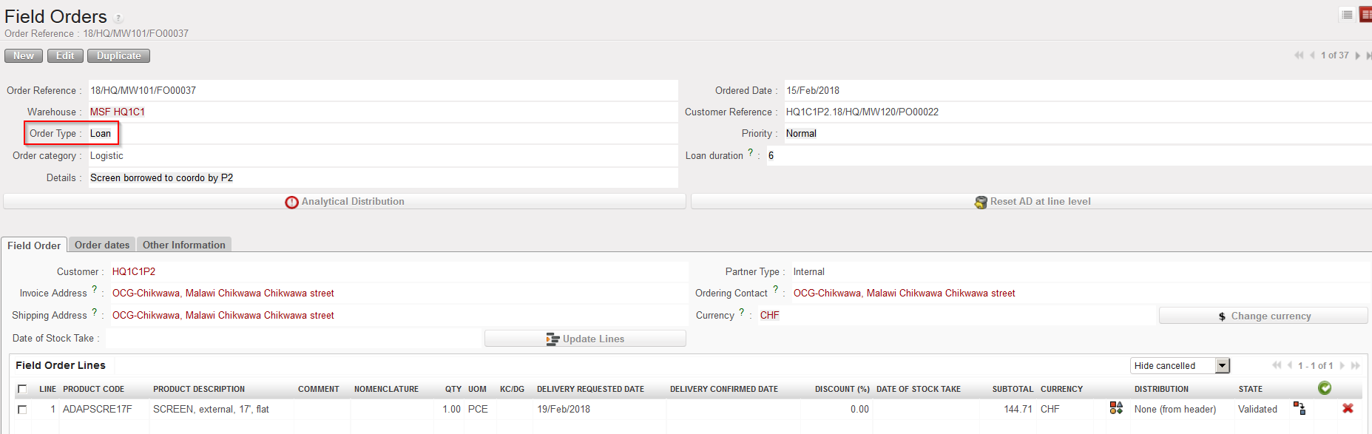Click the Duplicate button
Image resolution: width=1372 pixels, height=434 pixels.
(118, 55)
